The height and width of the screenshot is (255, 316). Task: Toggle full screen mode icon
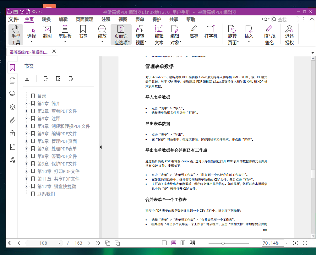click(305, 243)
